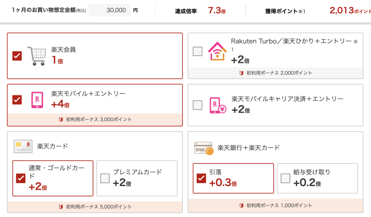Click the pink smartphone icon for 楽天モバイル

pos(37,100)
